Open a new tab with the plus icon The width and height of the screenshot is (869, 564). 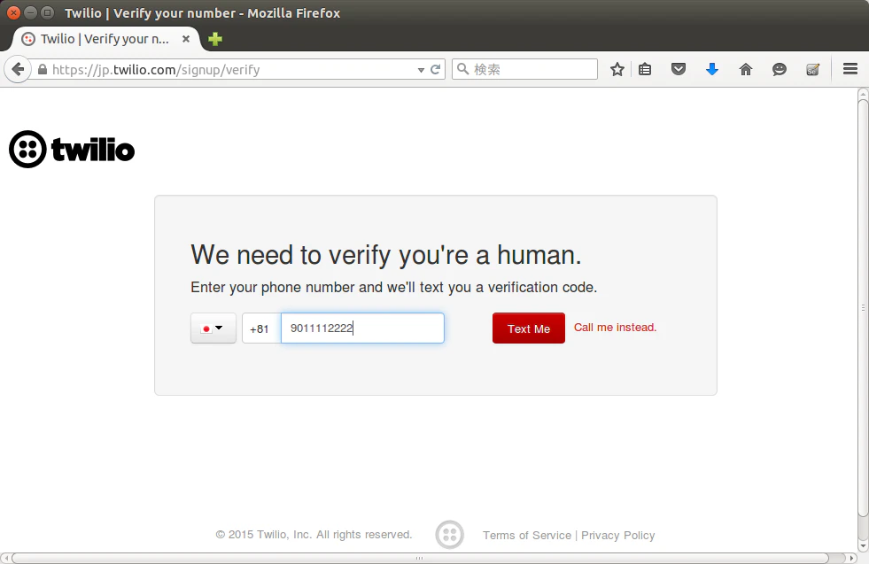[215, 39]
